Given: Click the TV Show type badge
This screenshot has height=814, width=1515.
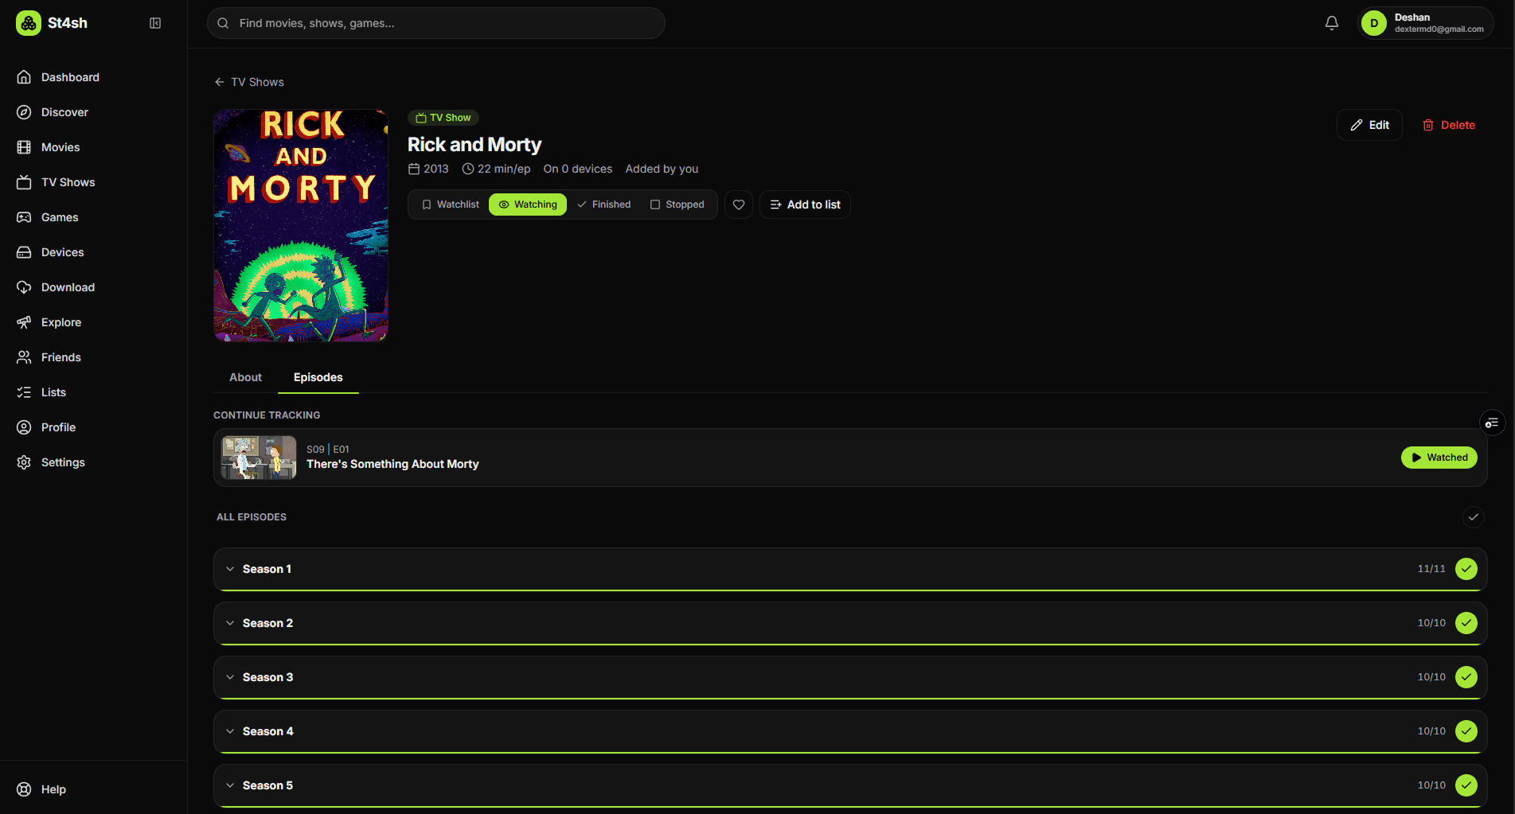Looking at the screenshot, I should (443, 118).
